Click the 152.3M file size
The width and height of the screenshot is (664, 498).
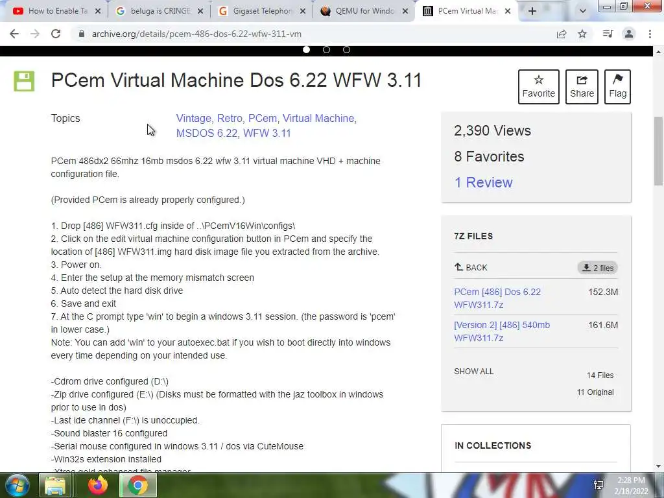point(603,292)
